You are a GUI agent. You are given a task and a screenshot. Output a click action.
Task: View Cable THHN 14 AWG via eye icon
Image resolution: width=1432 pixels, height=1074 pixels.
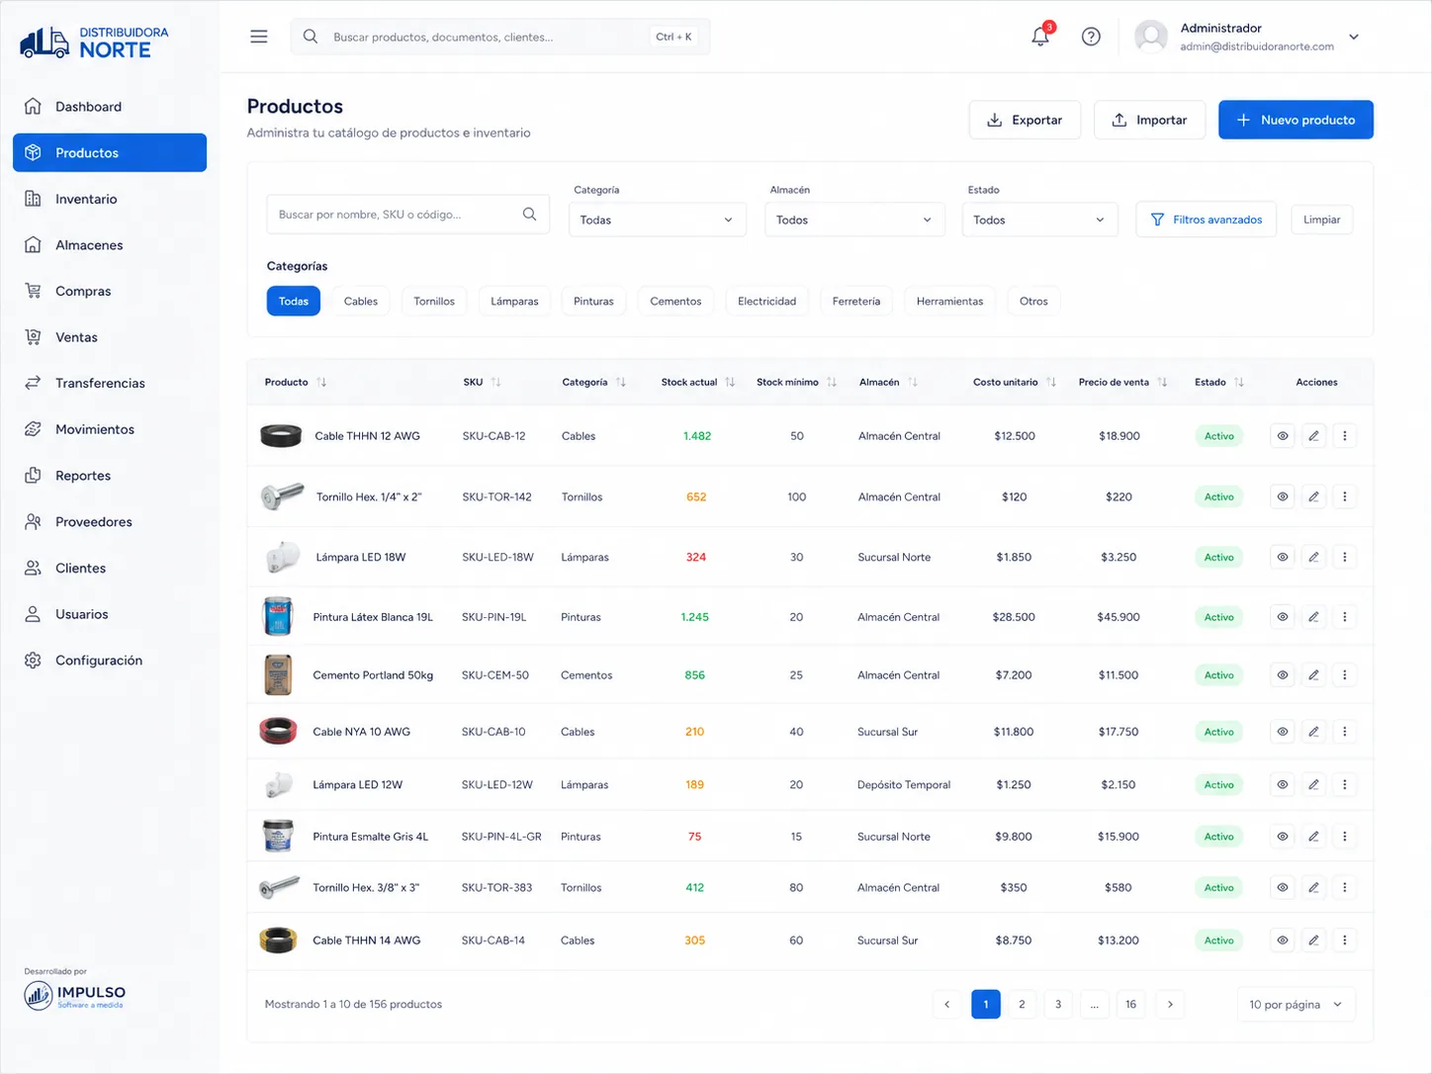pos(1283,940)
